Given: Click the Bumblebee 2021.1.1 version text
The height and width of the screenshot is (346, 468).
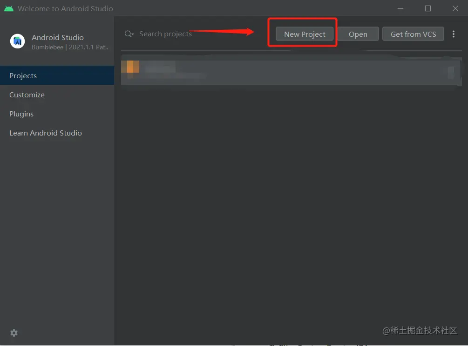Looking at the screenshot, I should click(70, 47).
